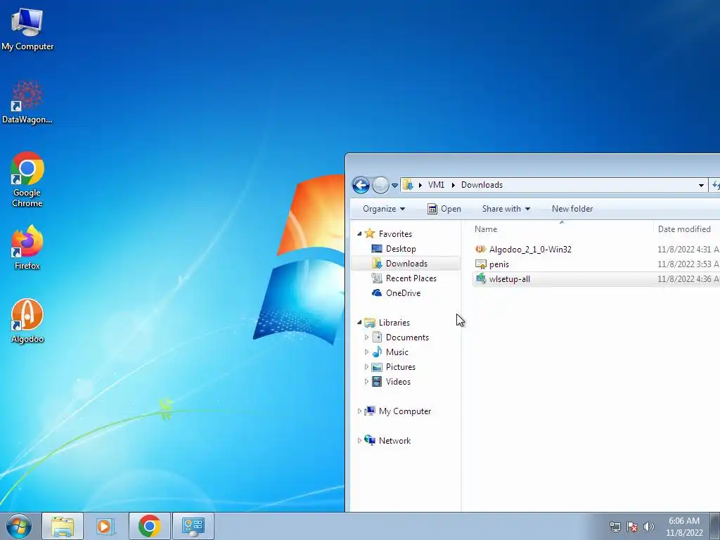
Task: Click the network status tray icon
Action: pos(615,527)
